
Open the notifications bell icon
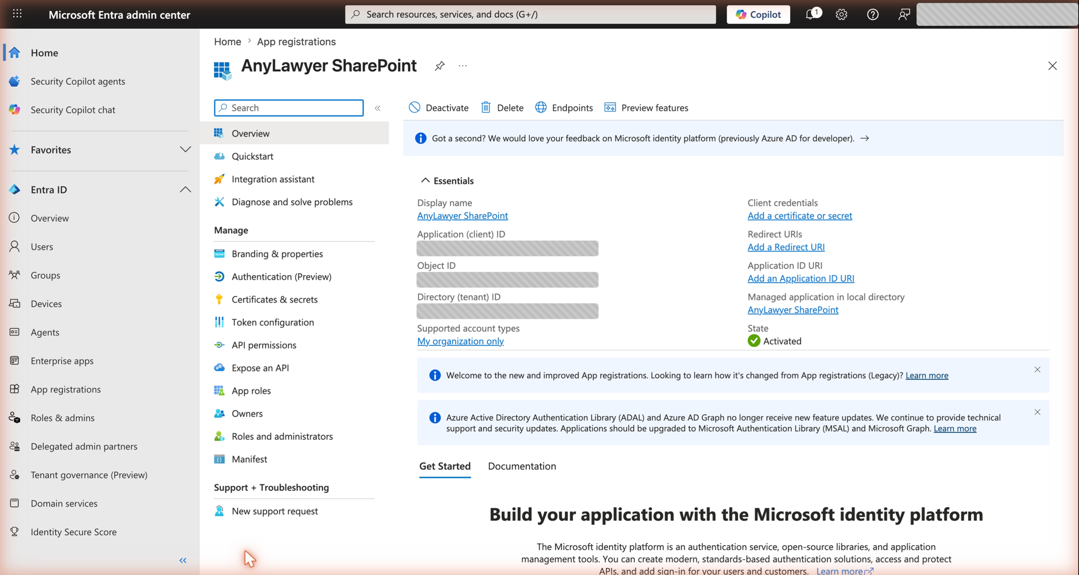[811, 14]
